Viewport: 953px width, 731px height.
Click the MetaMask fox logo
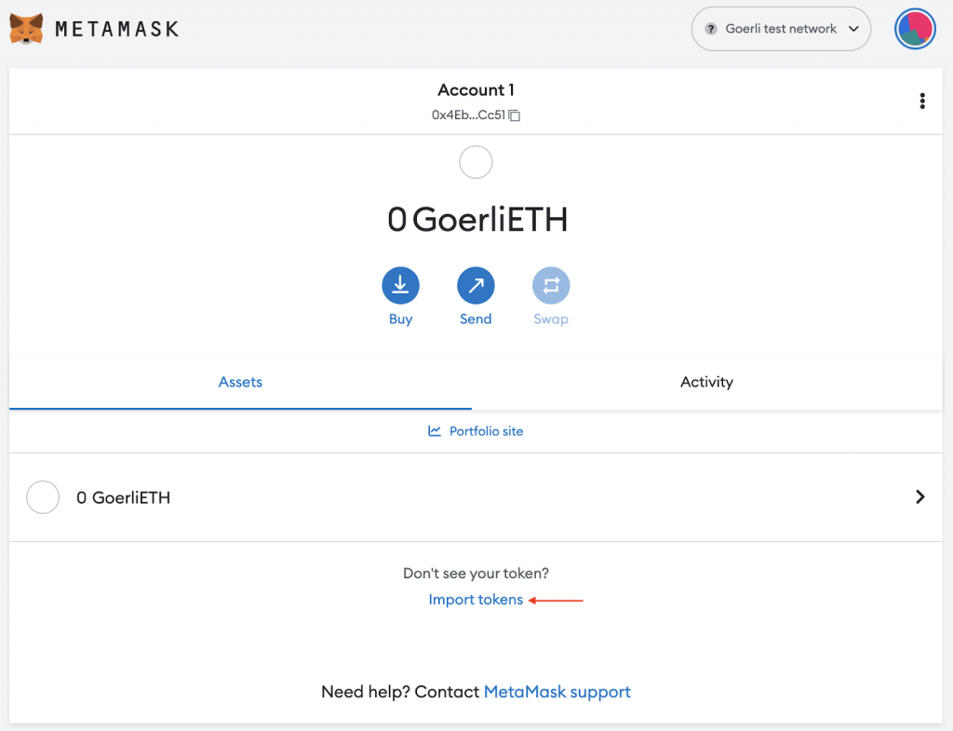tap(28, 28)
